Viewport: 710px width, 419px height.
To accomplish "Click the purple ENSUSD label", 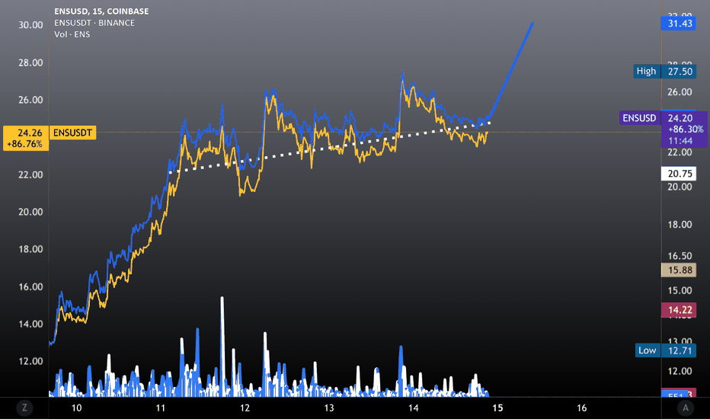I will [639, 118].
